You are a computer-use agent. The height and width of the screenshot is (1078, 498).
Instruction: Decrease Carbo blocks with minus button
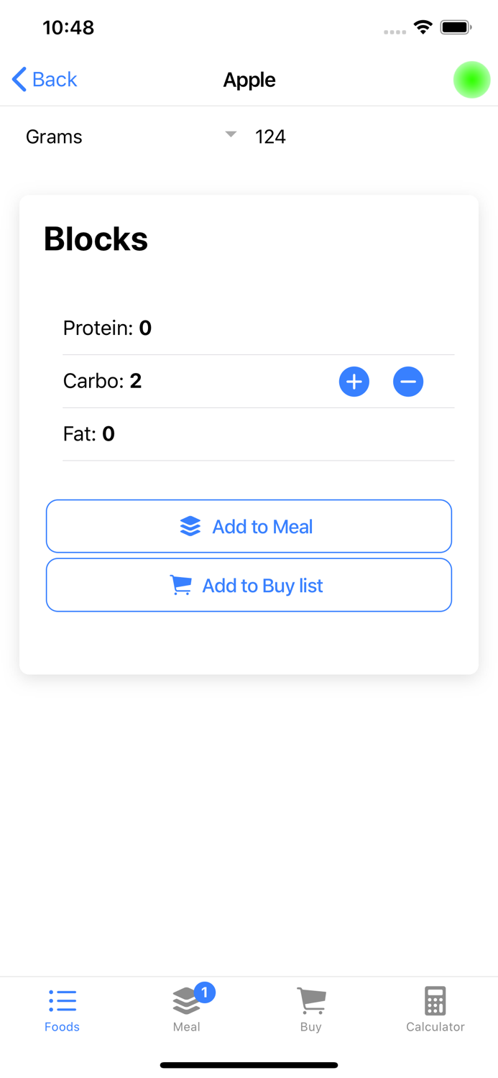coord(407,382)
